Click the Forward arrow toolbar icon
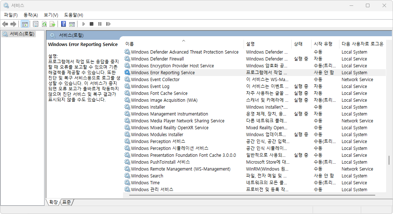The height and width of the screenshot is (214, 393). tap(13, 24)
